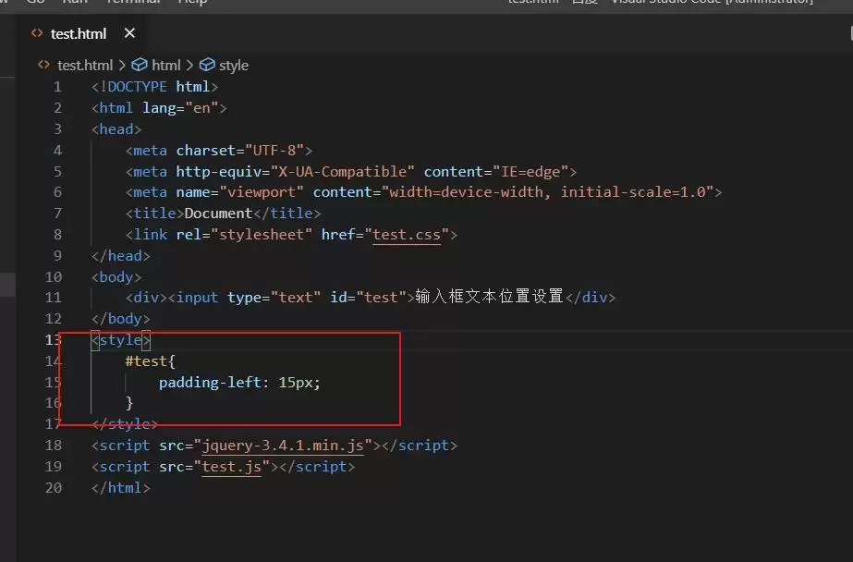The image size is (853, 562).
Task: Open the test.html breadcrumb picker
Action: (x=84, y=65)
